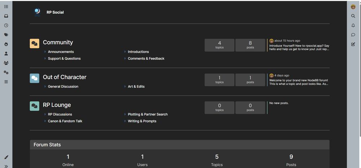The image size is (361, 168).
Task: Click the poster avatar beside 'about 15 hours ago'
Action: pyautogui.click(x=271, y=41)
